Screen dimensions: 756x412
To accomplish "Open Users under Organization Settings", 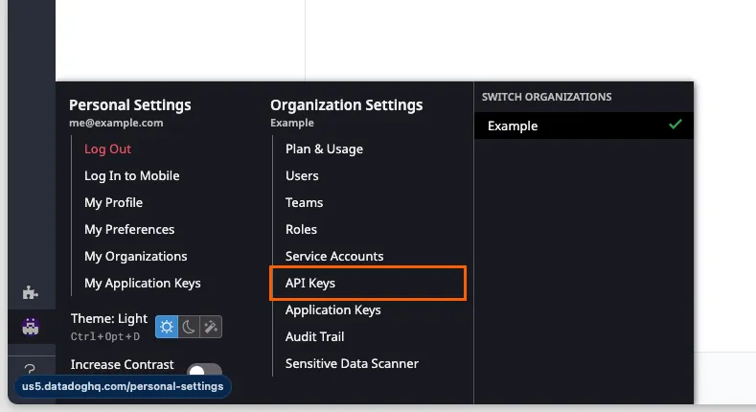I will coord(302,176).
